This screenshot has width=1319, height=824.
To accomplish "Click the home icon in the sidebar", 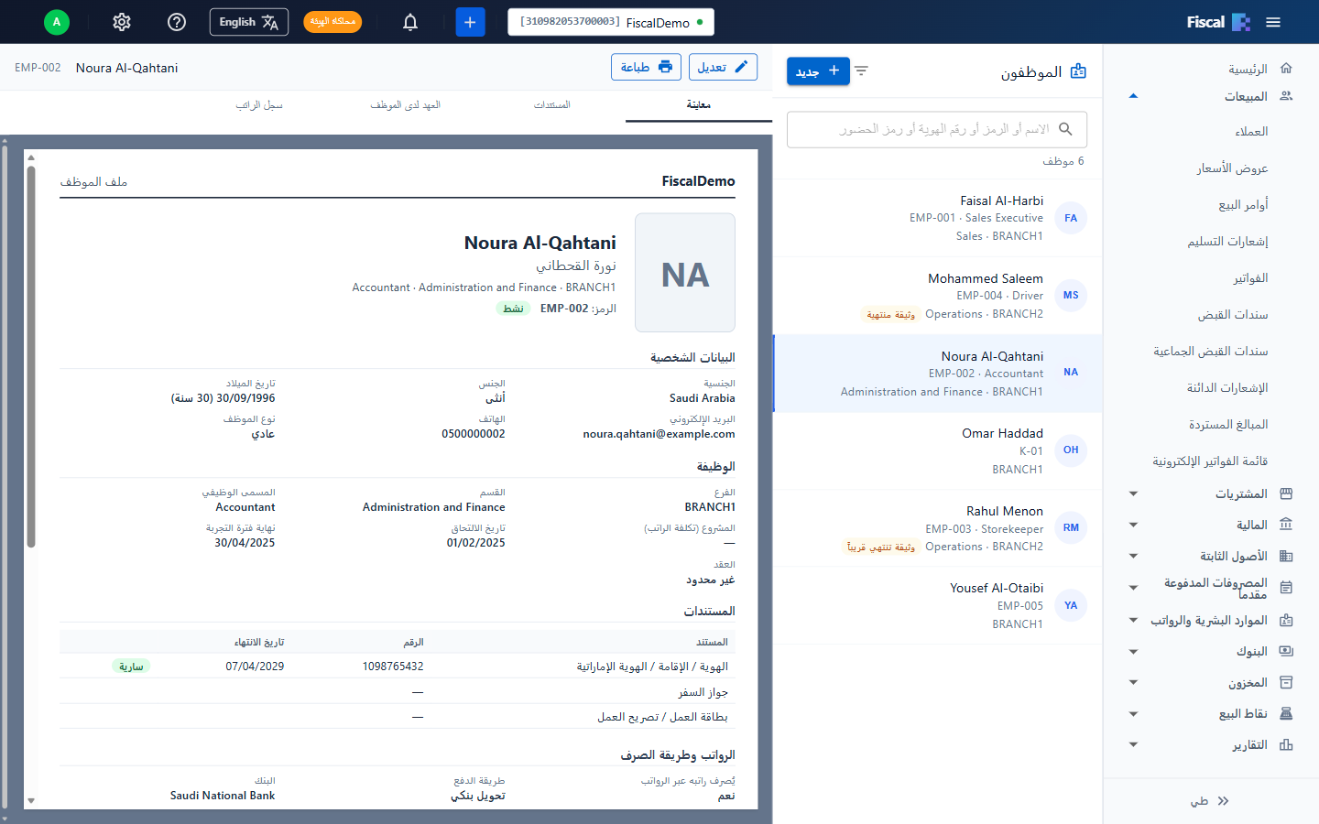I will 1286,68.
